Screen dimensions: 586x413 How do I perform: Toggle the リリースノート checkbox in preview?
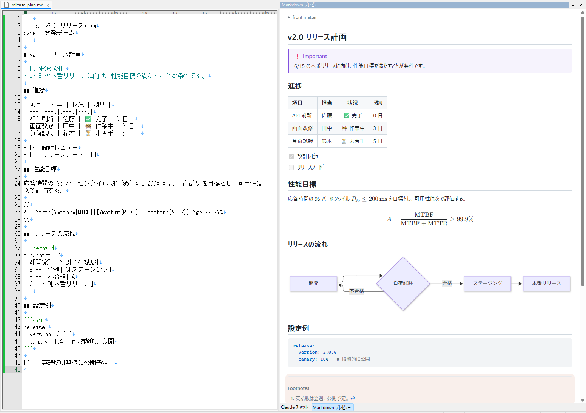point(291,167)
